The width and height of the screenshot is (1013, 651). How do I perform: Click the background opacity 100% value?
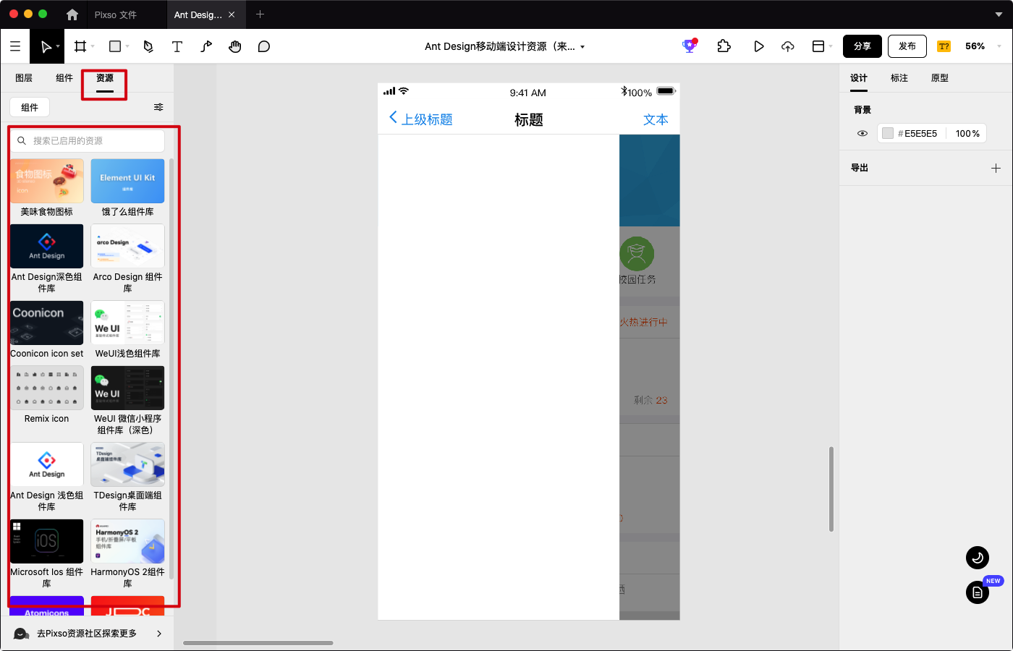(x=967, y=134)
